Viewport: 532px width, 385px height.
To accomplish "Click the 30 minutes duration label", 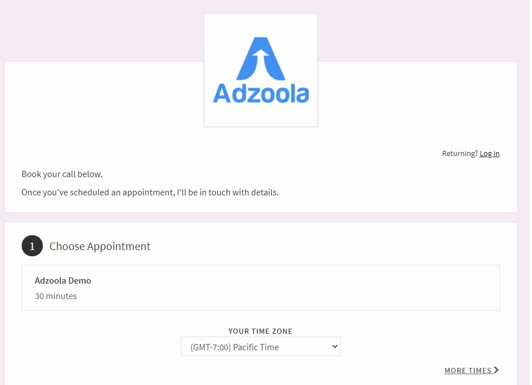I will pyautogui.click(x=55, y=296).
